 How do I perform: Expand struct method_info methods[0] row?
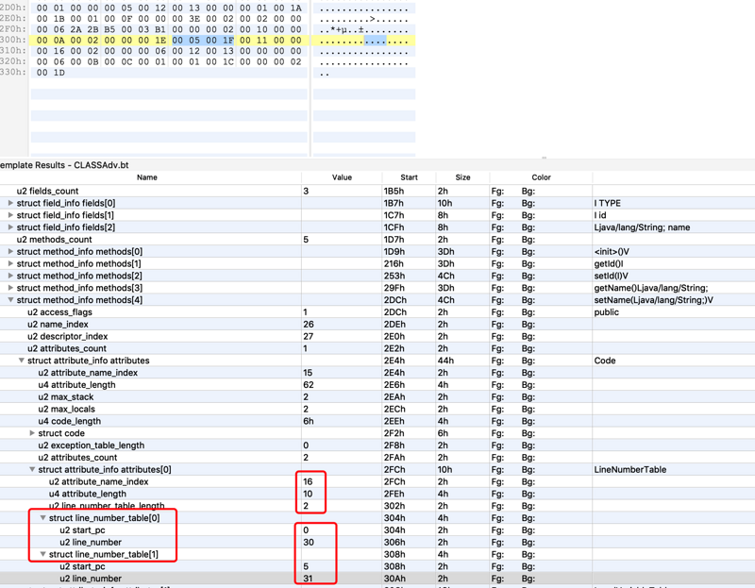pos(10,251)
